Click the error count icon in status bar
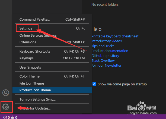166x119 pixels. tap(5, 117)
